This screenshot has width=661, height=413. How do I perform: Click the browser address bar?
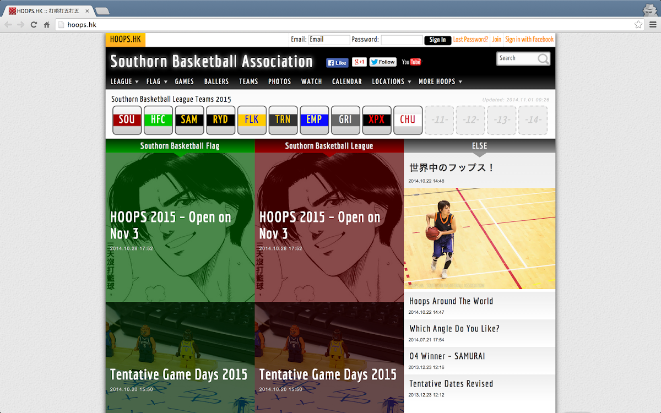(x=350, y=25)
